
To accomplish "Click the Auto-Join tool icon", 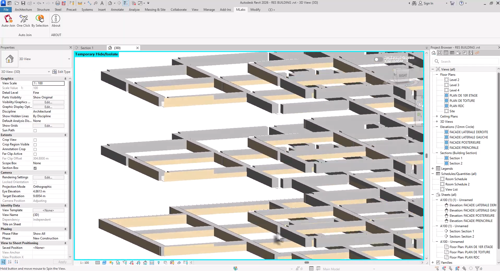I will 8,21.
